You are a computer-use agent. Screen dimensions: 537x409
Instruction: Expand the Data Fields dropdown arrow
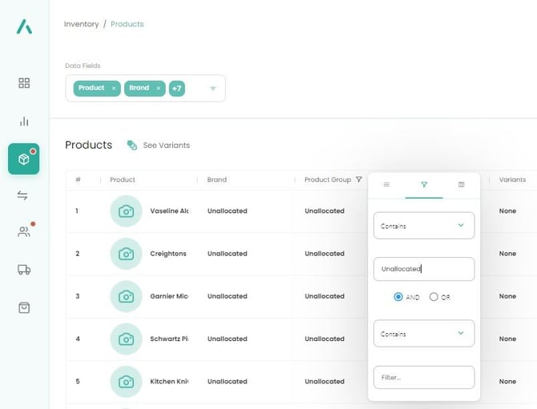[213, 89]
